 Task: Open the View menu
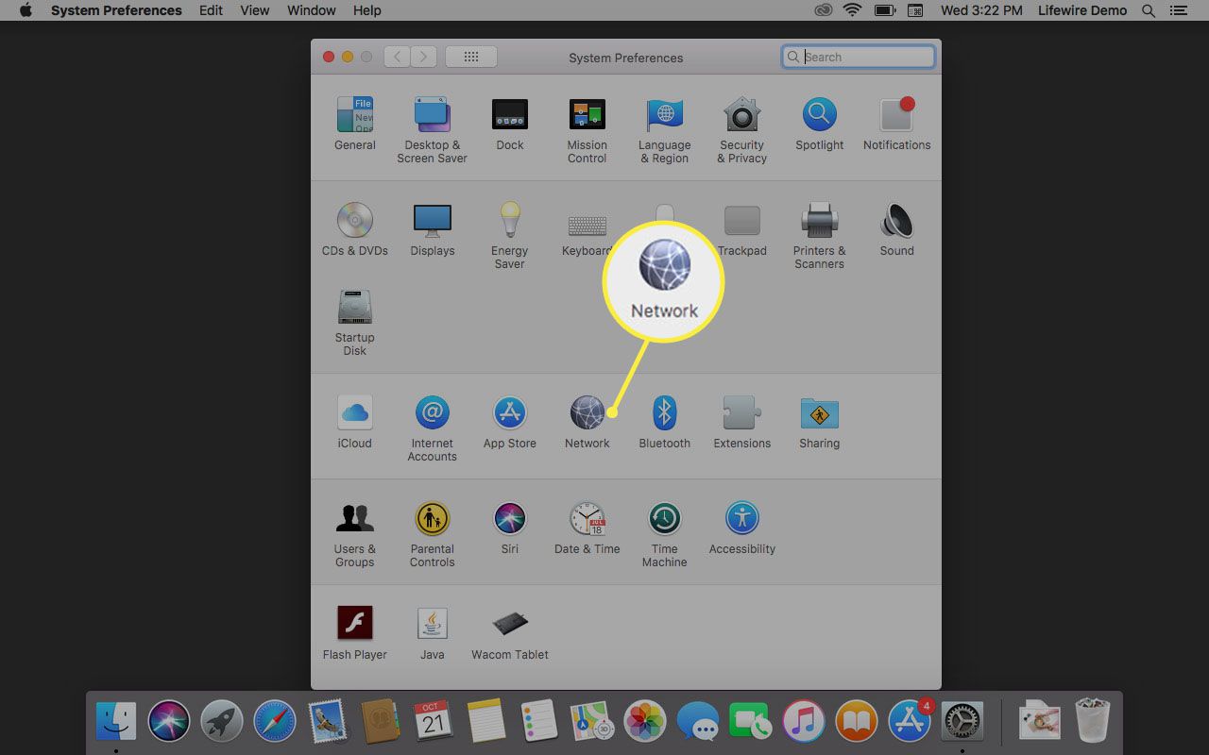[255, 10]
